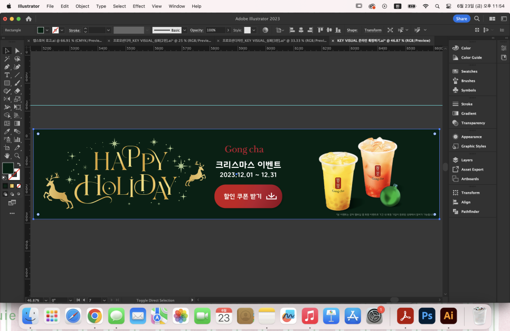Image resolution: width=510 pixels, height=331 pixels.
Task: Click the Shape link in control bar
Action: pyautogui.click(x=352, y=30)
